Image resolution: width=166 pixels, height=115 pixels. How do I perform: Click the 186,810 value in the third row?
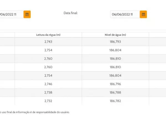coord(115,59)
